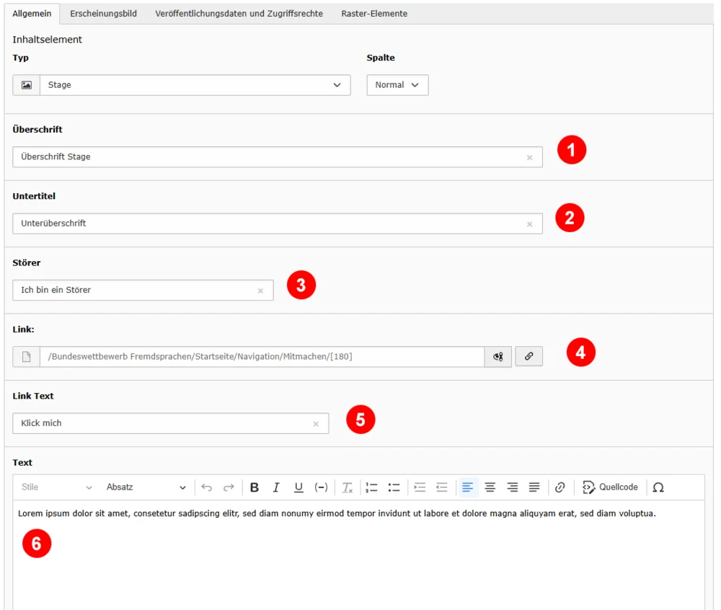
Task: Click the remove format icon
Action: coord(348,487)
